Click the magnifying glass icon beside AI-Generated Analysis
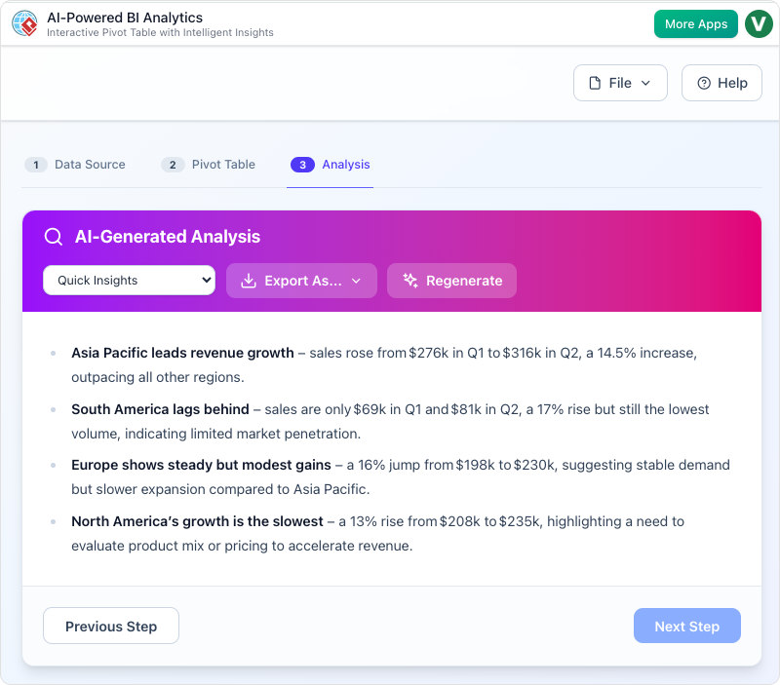 click(54, 236)
